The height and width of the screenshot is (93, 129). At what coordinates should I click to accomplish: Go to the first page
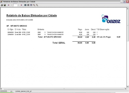pos(9,5)
